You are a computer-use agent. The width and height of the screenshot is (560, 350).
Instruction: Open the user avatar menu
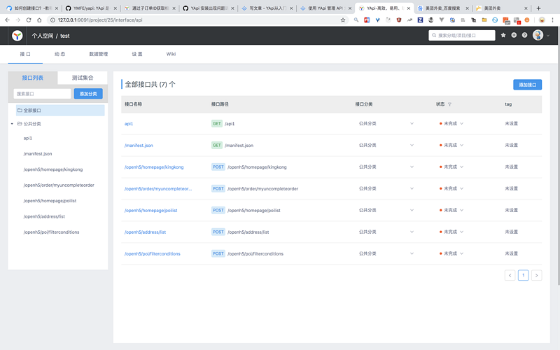click(538, 35)
